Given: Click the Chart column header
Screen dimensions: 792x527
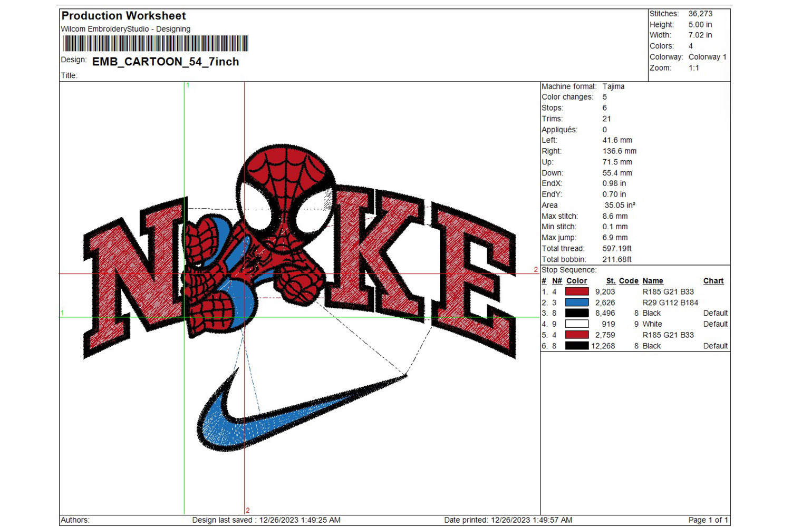Looking at the screenshot, I should pos(713,281).
